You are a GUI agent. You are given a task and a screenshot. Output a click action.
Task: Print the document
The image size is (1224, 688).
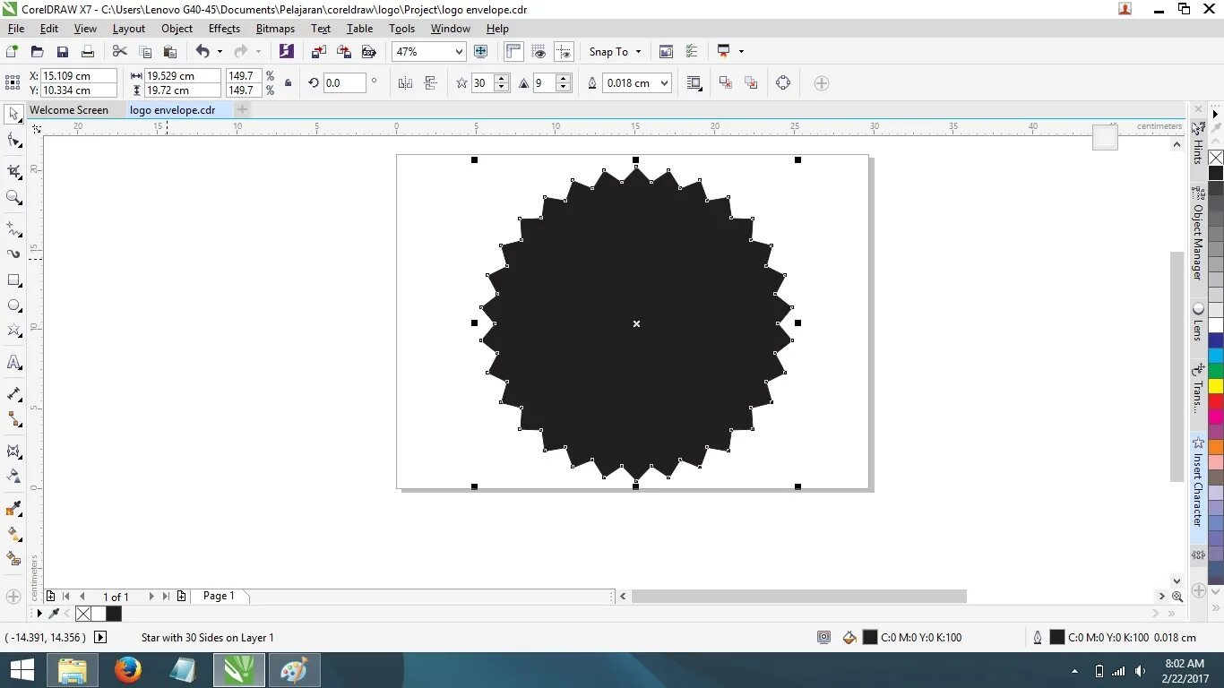(x=88, y=52)
